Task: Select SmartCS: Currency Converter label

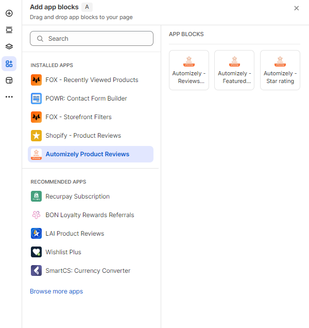Action: point(88,271)
